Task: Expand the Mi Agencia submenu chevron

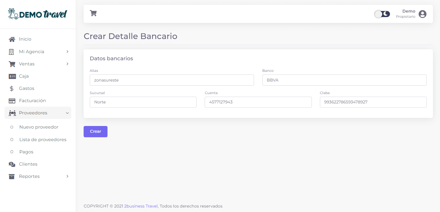Action: pyautogui.click(x=67, y=52)
